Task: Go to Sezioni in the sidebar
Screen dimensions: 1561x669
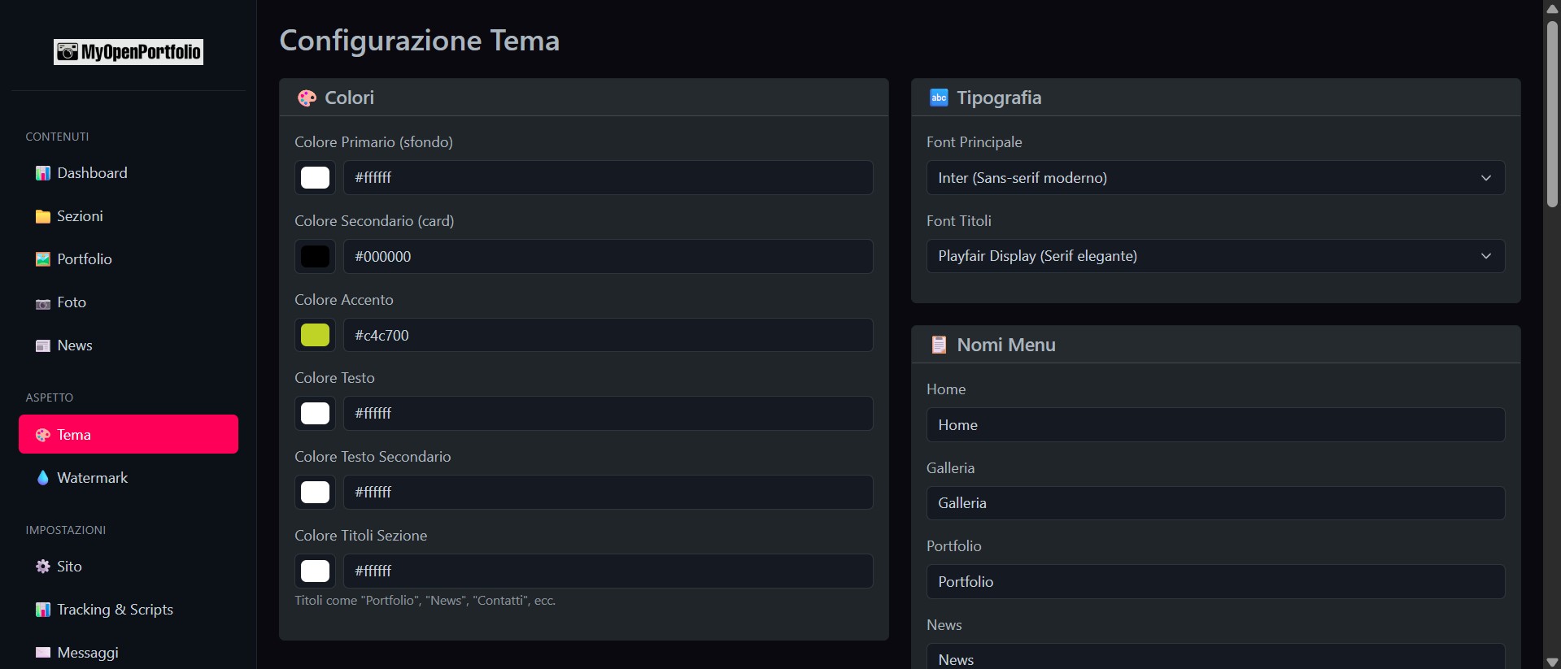Action: 129,216
